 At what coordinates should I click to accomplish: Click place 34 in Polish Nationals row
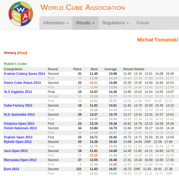tap(80, 128)
